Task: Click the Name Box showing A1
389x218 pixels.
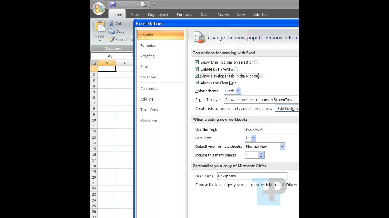Action: [x=111, y=56]
